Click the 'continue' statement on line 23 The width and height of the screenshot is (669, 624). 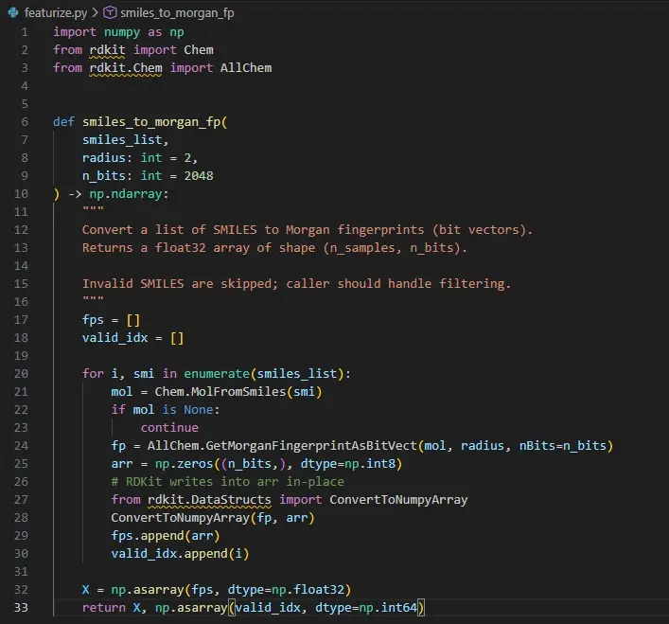169,427
